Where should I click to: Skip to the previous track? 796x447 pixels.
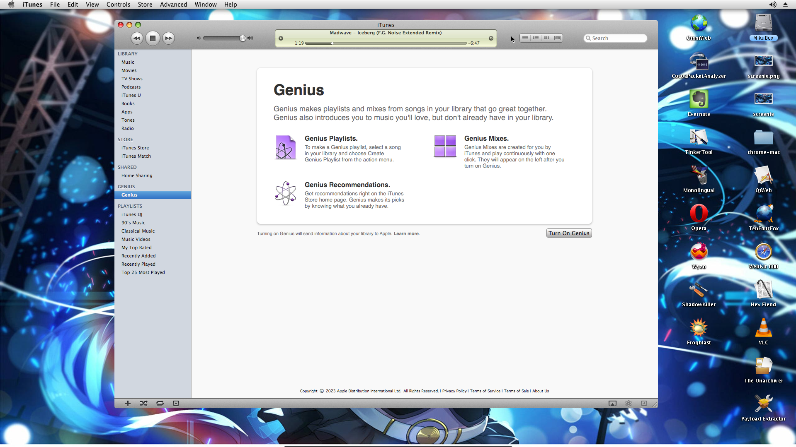click(137, 38)
